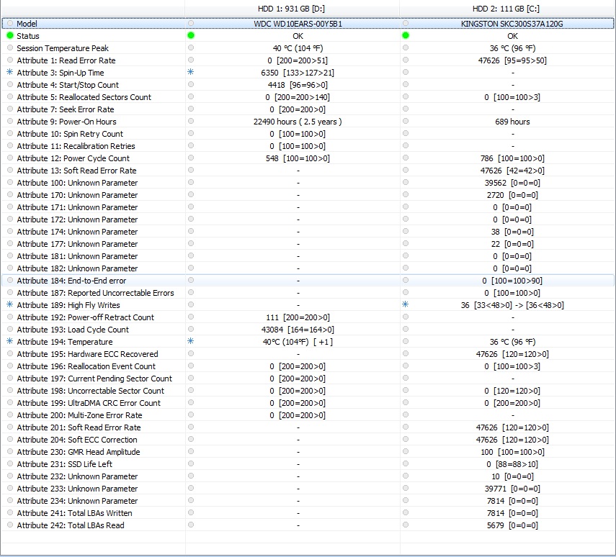This screenshot has width=616, height=557.
Task: Click the blue asterisk beside Attribute 3: Spin-Up Time
Action: pos(10,73)
